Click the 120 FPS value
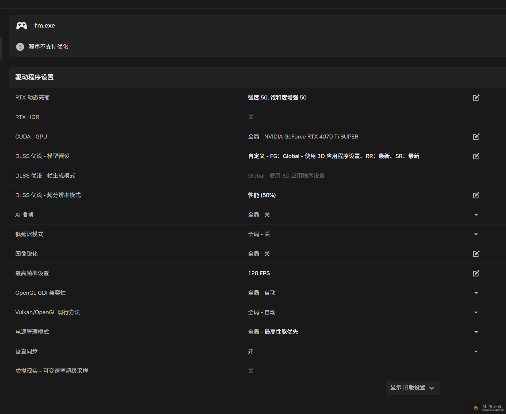The image size is (506, 414). click(259, 273)
